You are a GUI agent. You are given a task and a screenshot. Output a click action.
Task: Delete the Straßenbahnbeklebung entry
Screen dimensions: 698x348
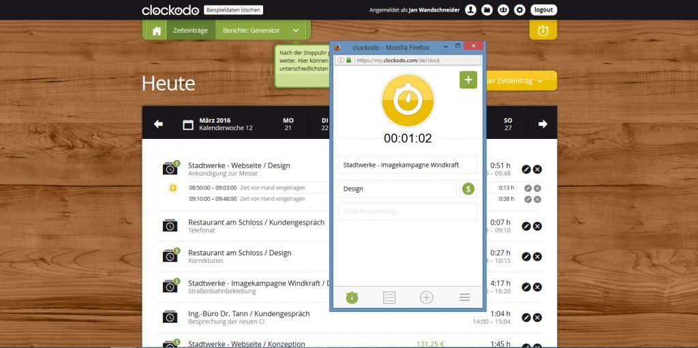pos(537,287)
